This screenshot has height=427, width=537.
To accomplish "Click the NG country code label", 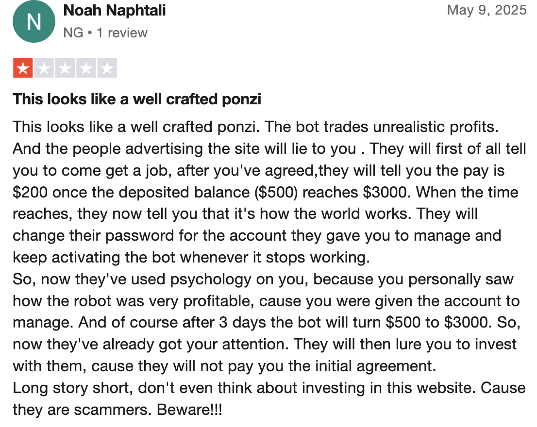I will click(x=73, y=33).
